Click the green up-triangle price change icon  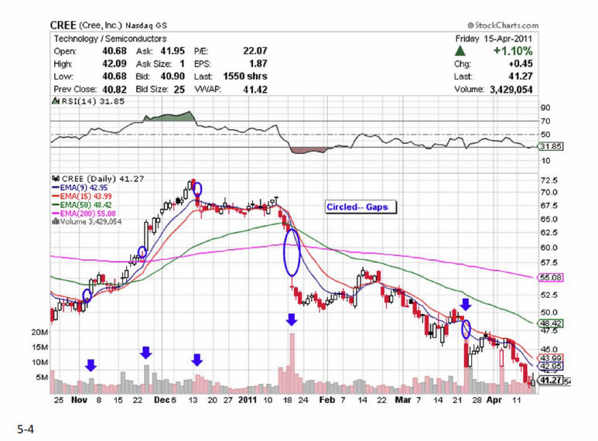pyautogui.click(x=460, y=51)
